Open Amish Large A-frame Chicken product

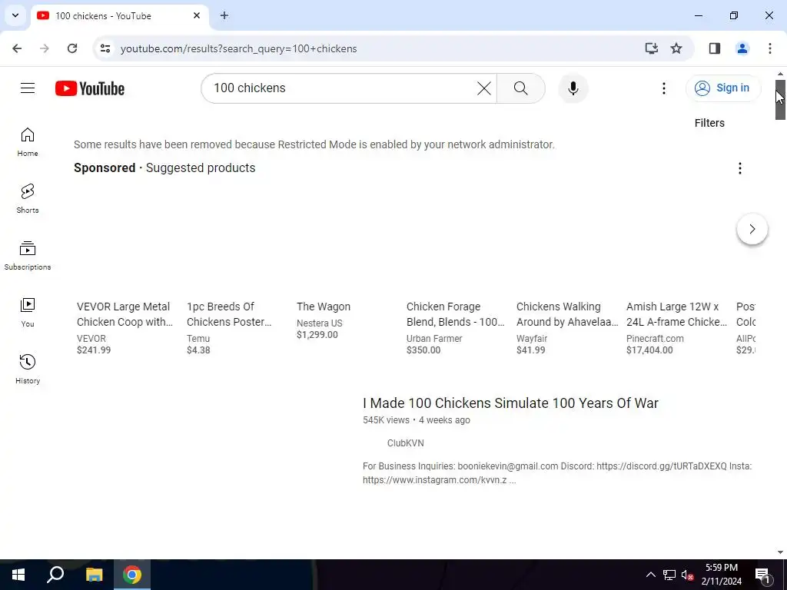click(676, 314)
